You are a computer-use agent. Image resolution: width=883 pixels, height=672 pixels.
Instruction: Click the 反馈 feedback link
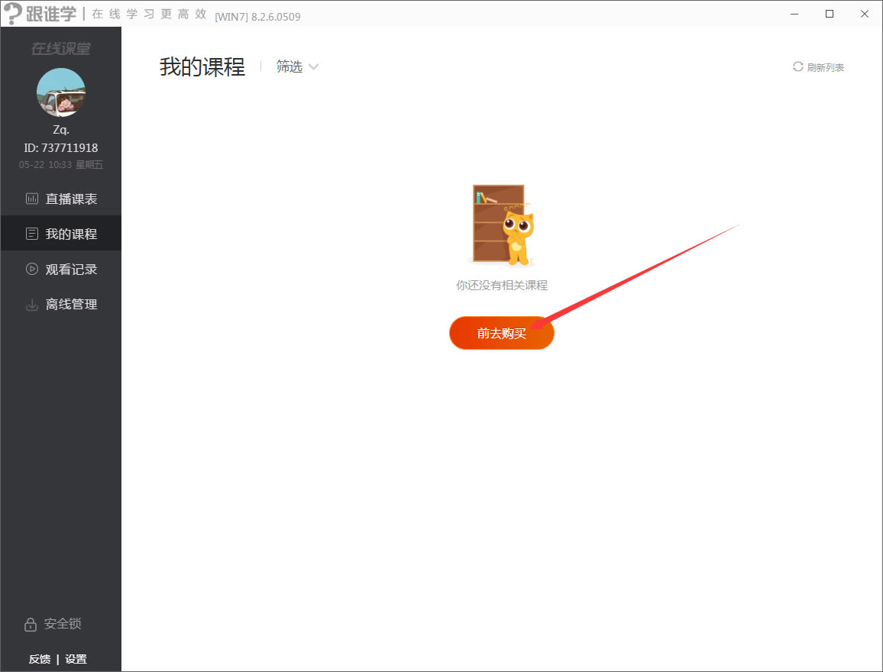[40, 658]
